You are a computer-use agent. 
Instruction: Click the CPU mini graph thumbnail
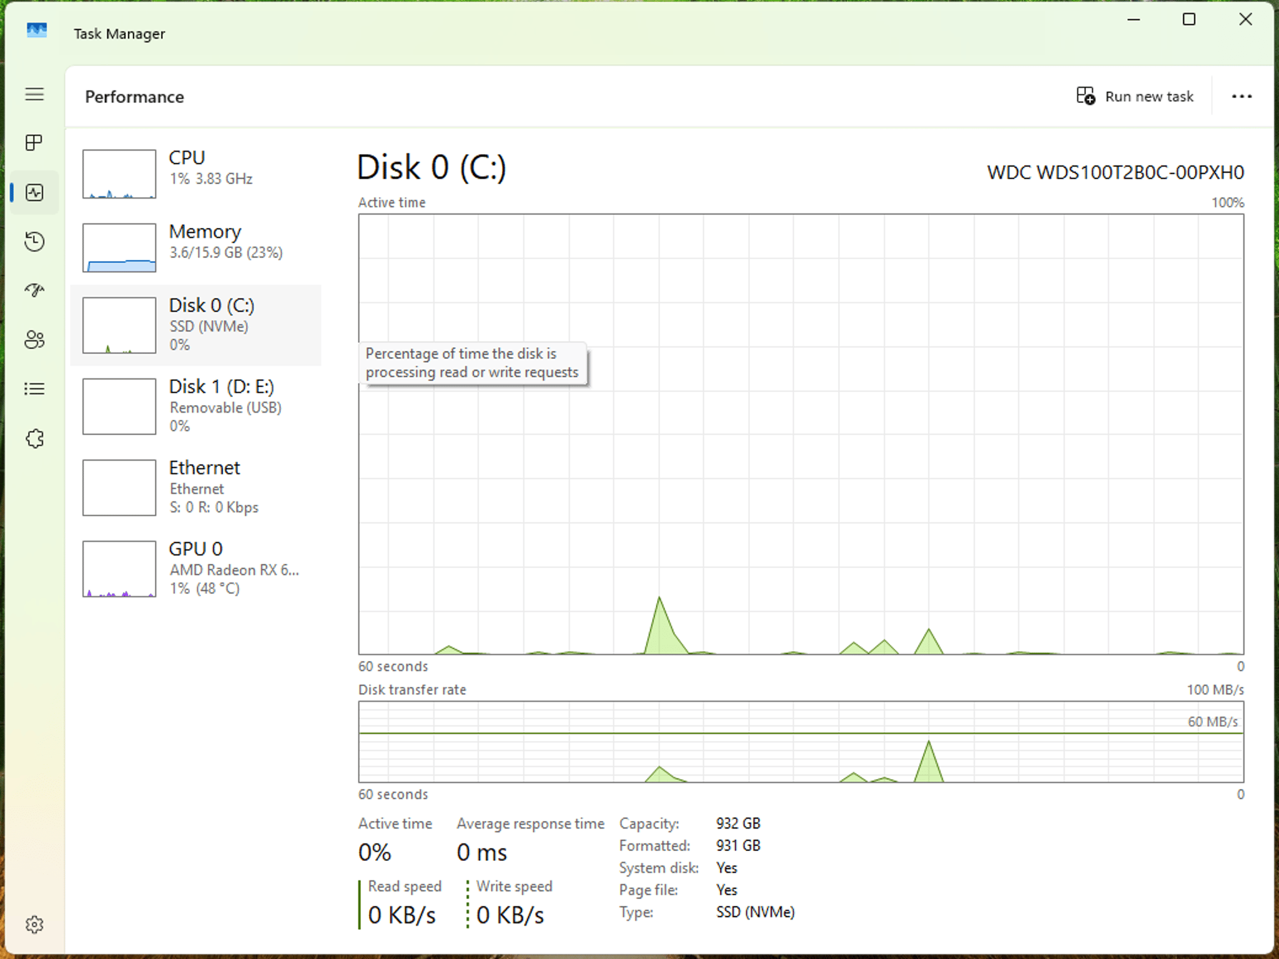click(x=119, y=174)
